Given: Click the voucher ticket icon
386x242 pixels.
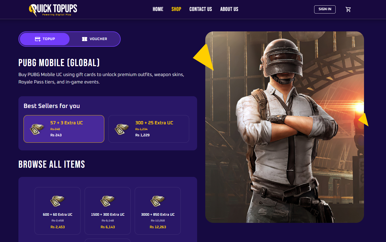Looking at the screenshot, I should 85,39.
